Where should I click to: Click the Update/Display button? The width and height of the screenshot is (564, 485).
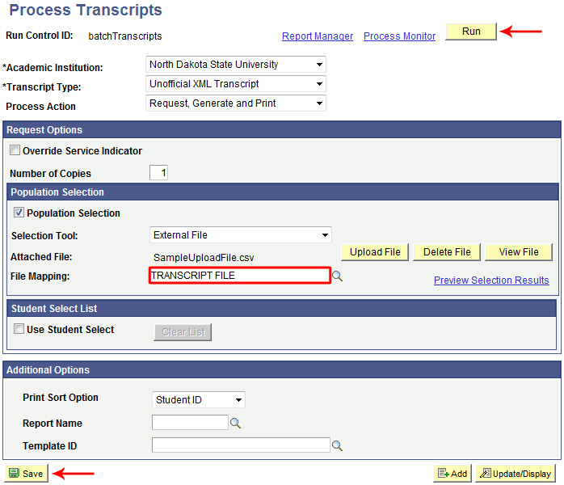point(516,474)
